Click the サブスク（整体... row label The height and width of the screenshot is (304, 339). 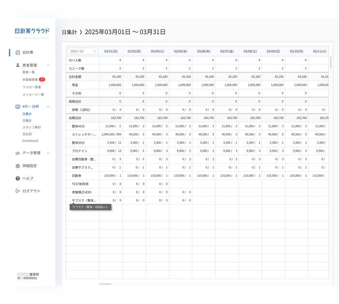(84, 200)
